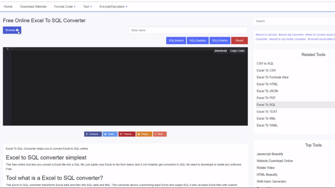Click the Browse upload button
The height and width of the screenshot is (188, 335).
tap(12, 30)
